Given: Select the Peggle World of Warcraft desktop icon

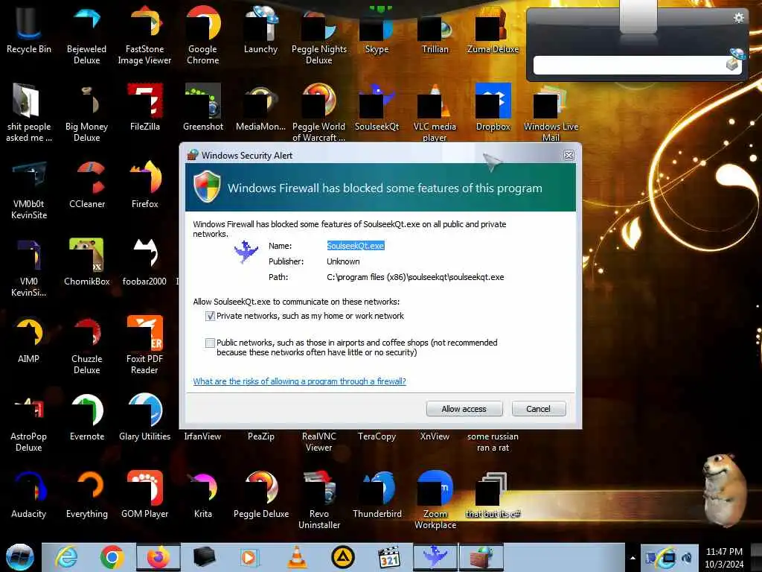Looking at the screenshot, I should click(x=319, y=113).
